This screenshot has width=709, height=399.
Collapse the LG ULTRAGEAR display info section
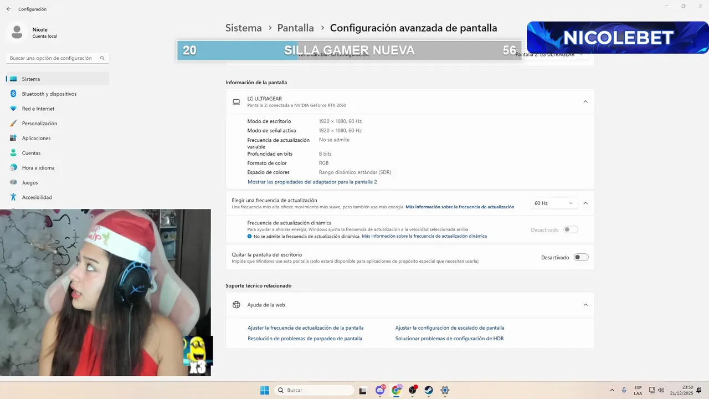[x=585, y=101]
